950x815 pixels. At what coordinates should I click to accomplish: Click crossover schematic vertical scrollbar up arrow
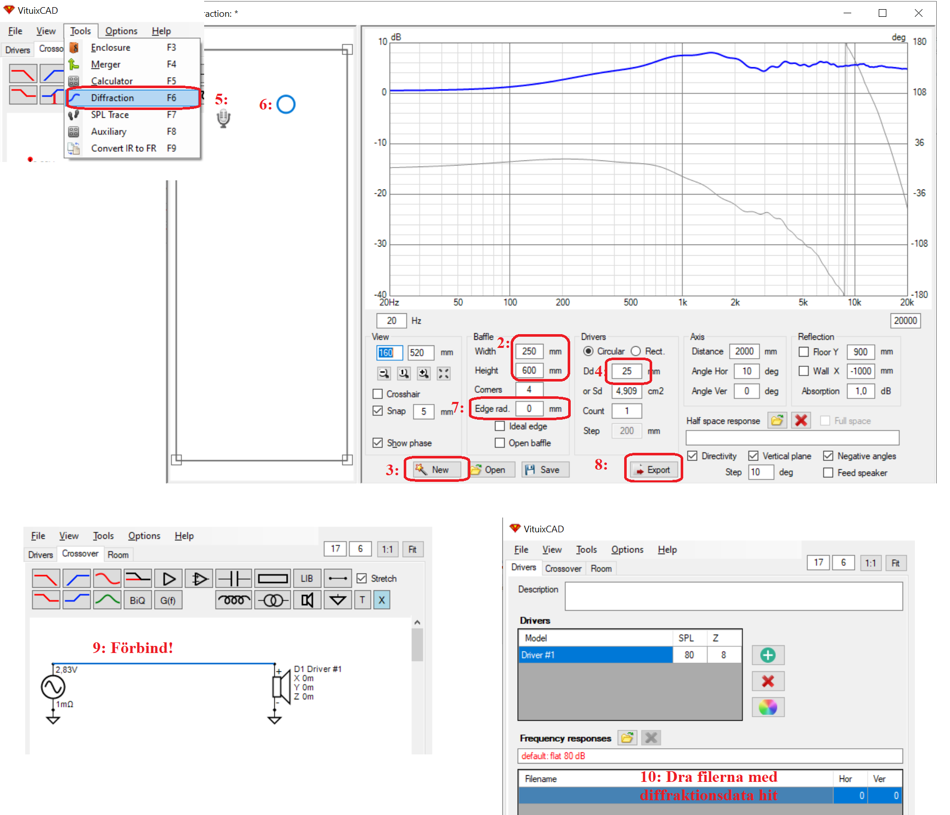pyautogui.click(x=417, y=622)
